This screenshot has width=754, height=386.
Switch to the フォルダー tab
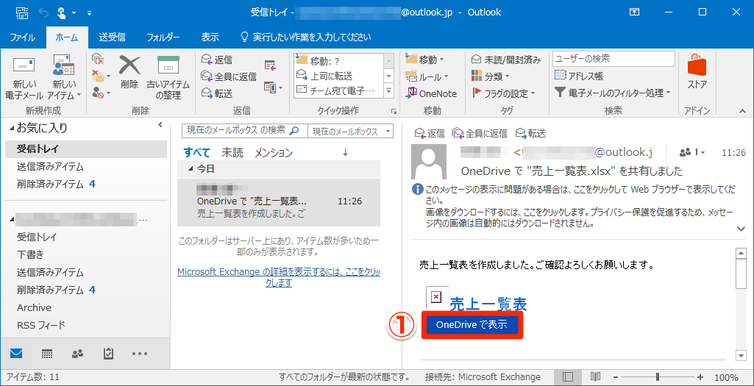point(163,37)
